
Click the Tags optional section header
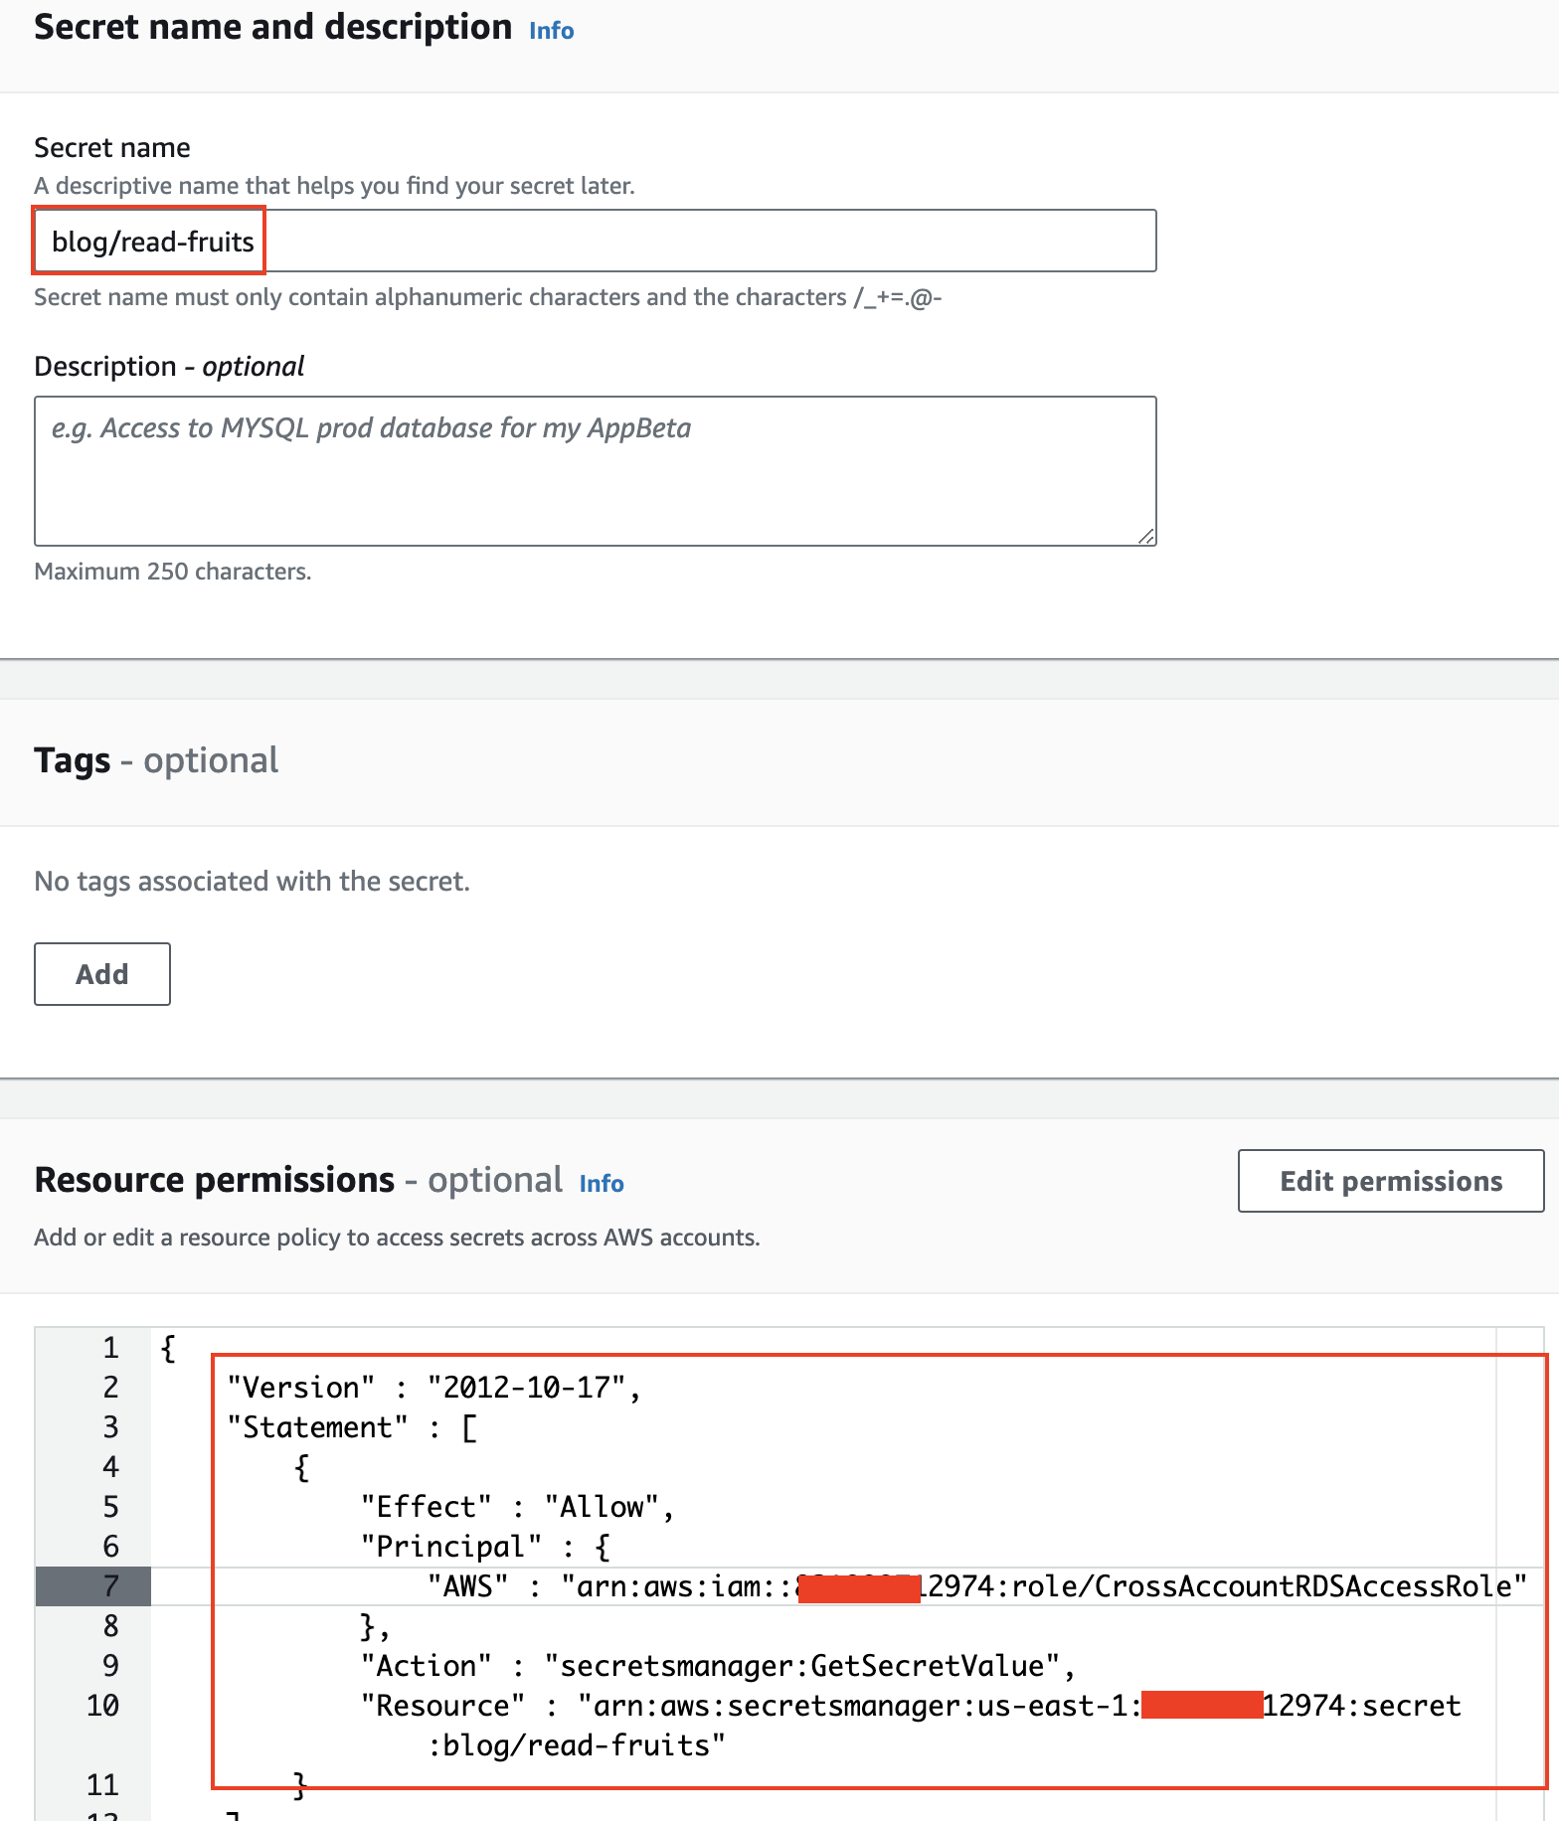click(x=156, y=760)
